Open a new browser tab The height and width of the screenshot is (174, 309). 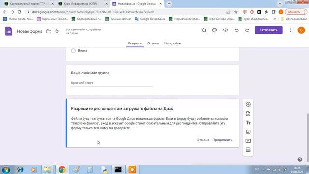[x=169, y=4]
